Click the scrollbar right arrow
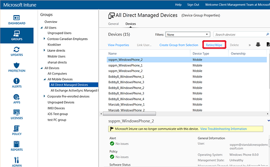This screenshot has width=270, height=167. (x=268, y=114)
